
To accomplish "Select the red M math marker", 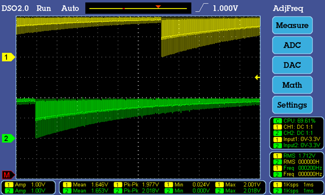I will click(8, 175).
